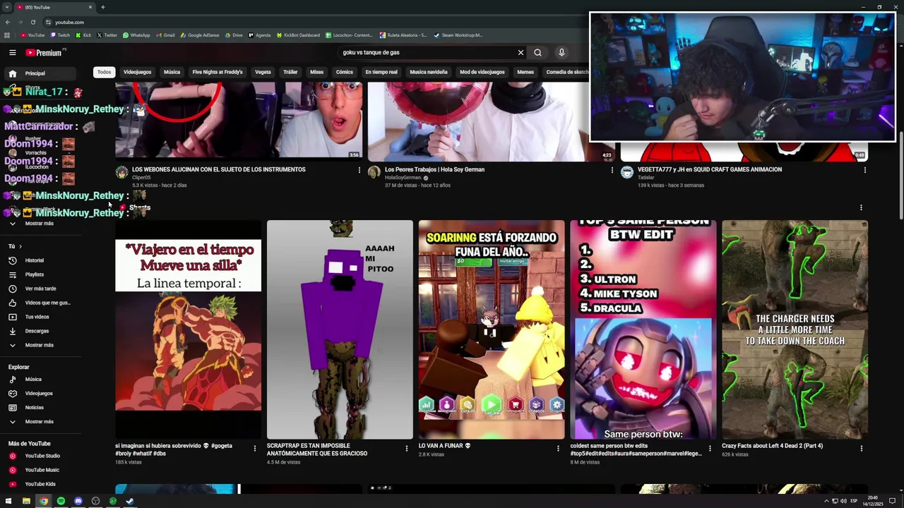Viewport: 904px width, 508px height.
Task: Start voice search with the microphone icon
Action: point(561,52)
